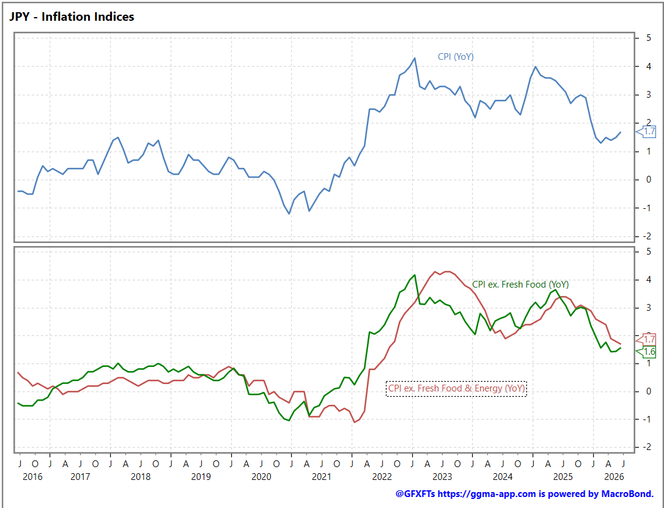Click the @GFXFTs handle

415,493
